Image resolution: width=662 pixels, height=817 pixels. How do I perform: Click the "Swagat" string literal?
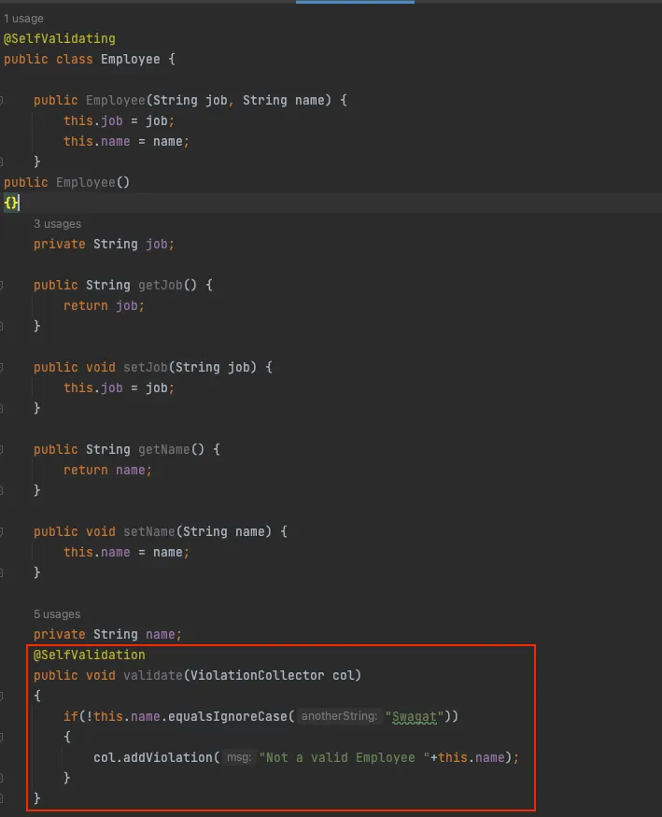(414, 716)
